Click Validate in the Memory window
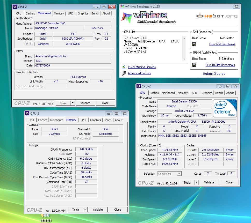This screenshot has height=223, width=251. (98, 209)
